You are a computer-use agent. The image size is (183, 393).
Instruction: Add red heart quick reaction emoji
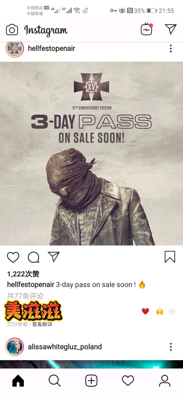click(x=145, y=311)
